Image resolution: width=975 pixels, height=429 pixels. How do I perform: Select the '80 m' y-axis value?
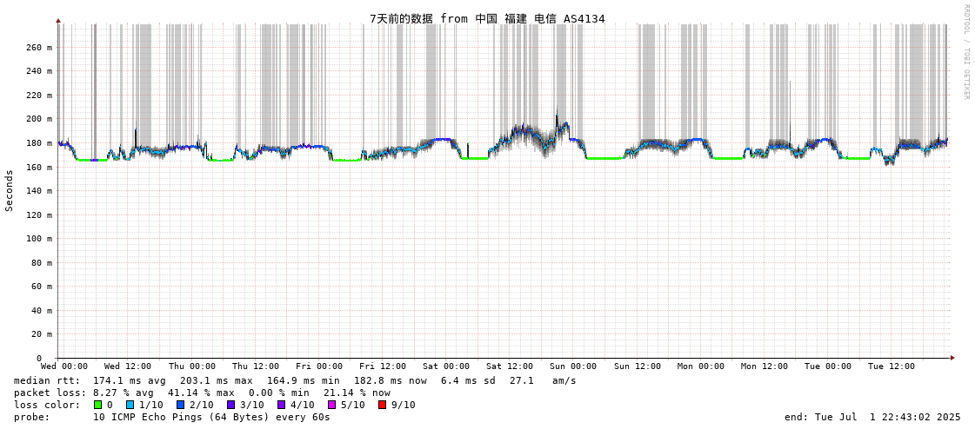pyautogui.click(x=42, y=262)
